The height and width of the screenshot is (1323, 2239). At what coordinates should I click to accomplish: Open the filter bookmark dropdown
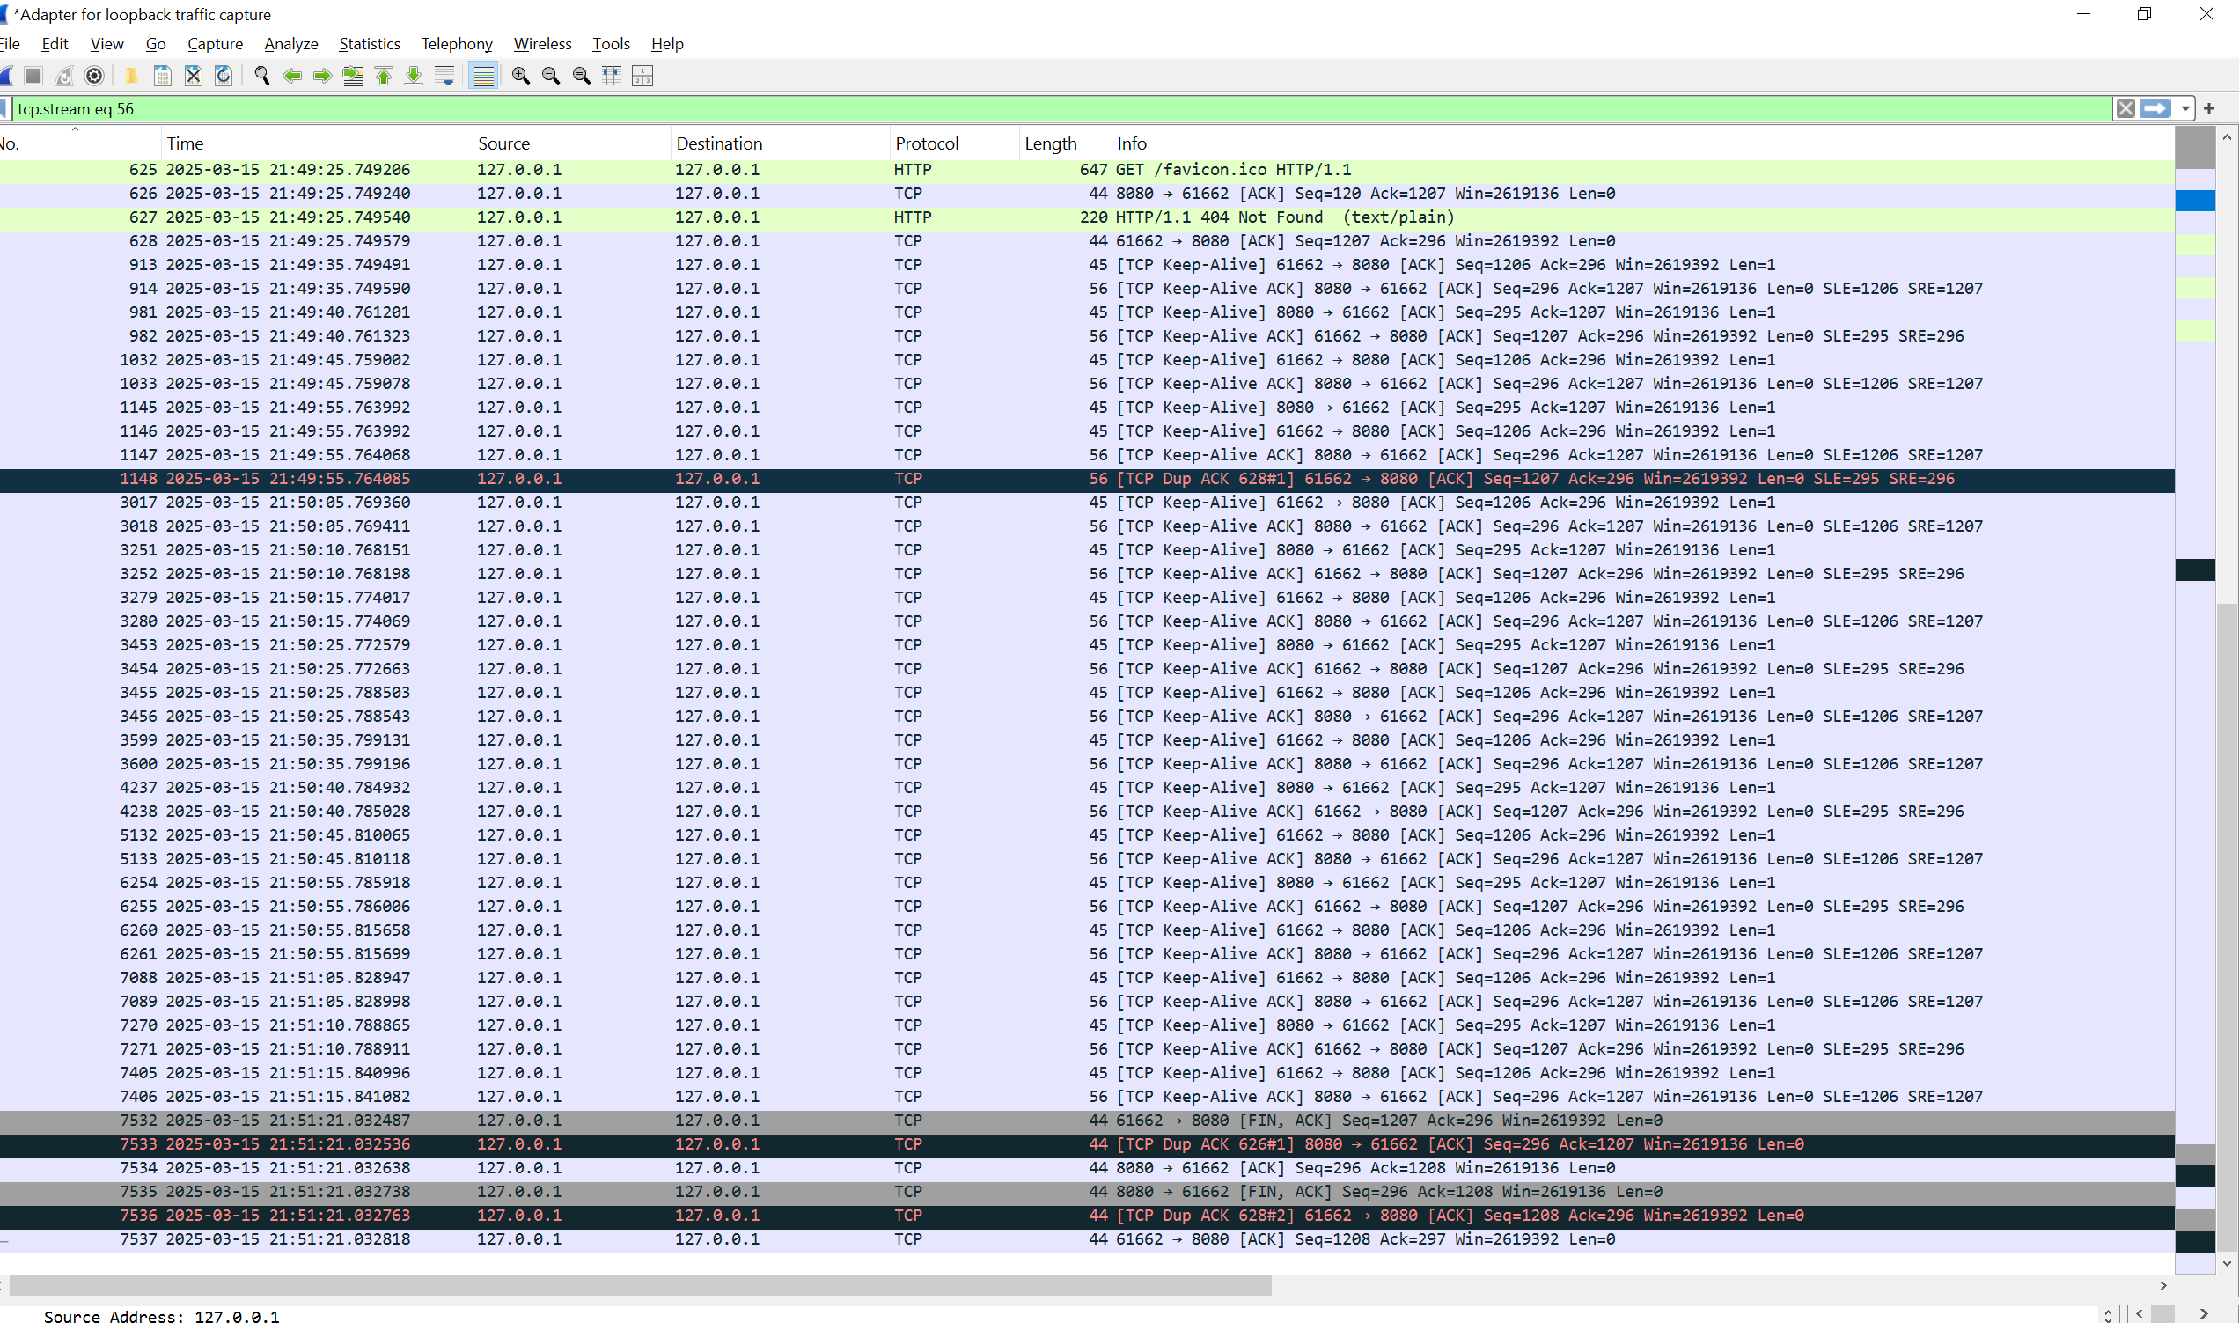pos(4,109)
